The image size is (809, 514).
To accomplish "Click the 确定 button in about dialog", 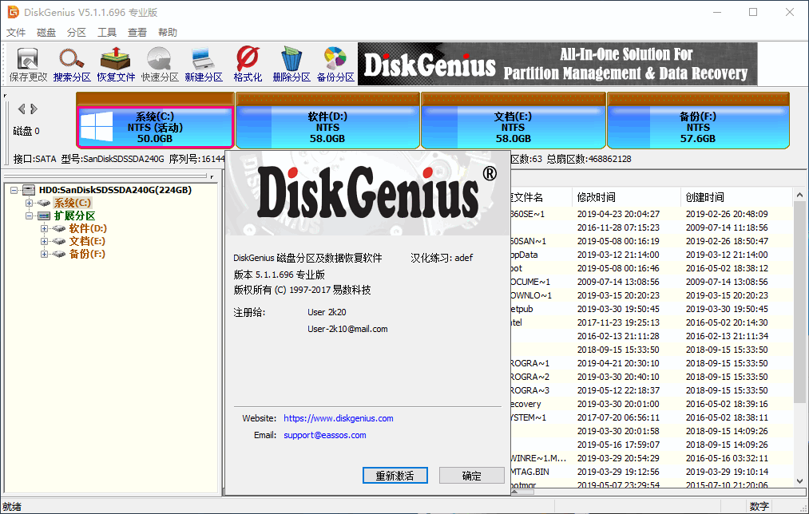I will tap(471, 476).
